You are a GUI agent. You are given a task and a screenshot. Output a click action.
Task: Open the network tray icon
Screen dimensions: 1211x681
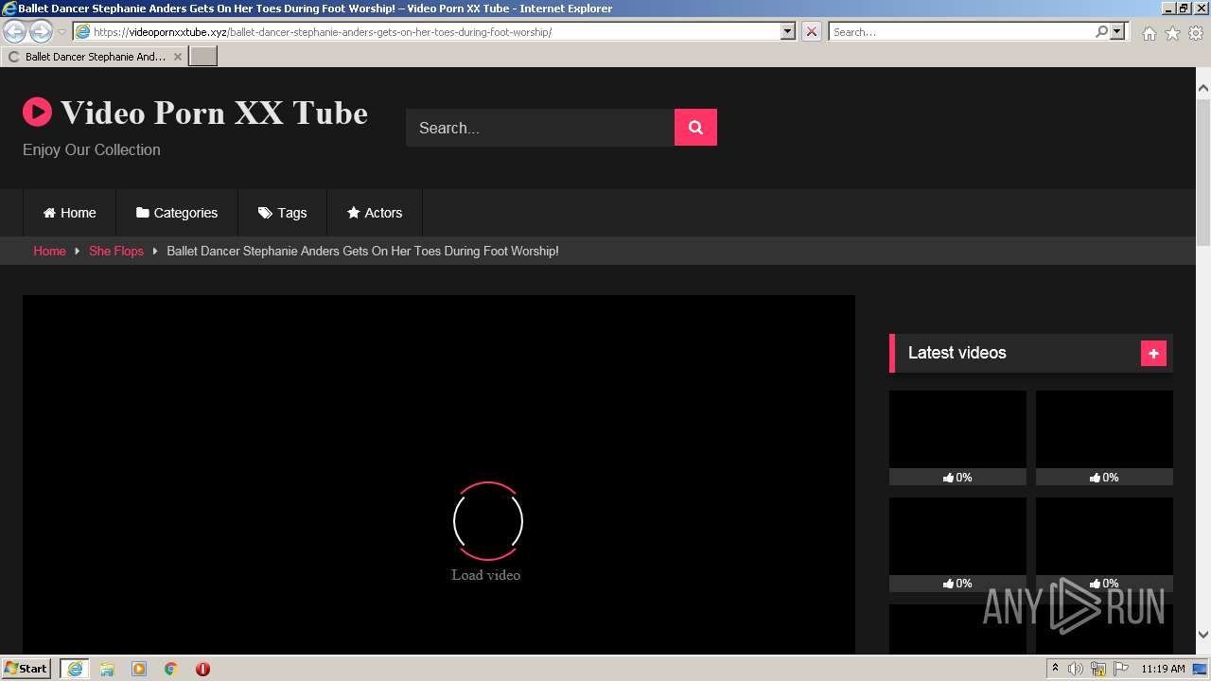tap(1098, 669)
